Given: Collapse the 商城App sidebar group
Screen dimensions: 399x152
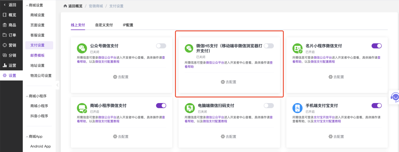Looking at the screenshot, I should [27, 137].
